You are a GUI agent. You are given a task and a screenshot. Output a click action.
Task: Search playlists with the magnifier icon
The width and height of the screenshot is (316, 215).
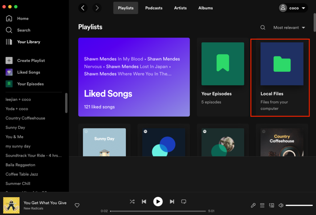point(263,27)
